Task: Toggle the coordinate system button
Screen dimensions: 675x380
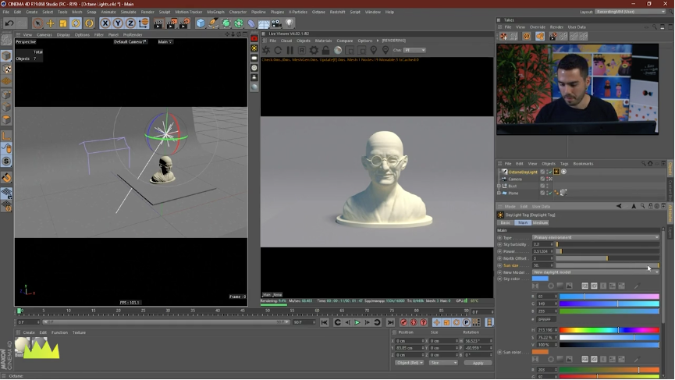Action: 144,23
